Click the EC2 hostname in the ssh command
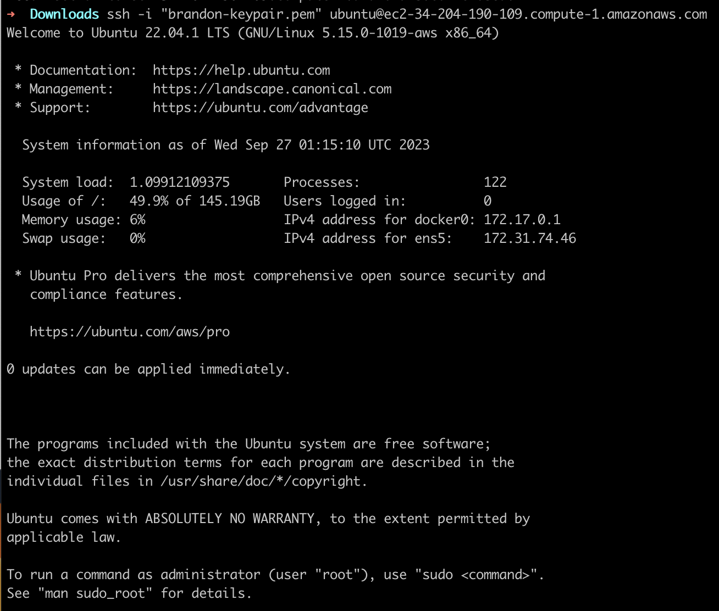Screen dimensions: 719x611 tap(518, 14)
